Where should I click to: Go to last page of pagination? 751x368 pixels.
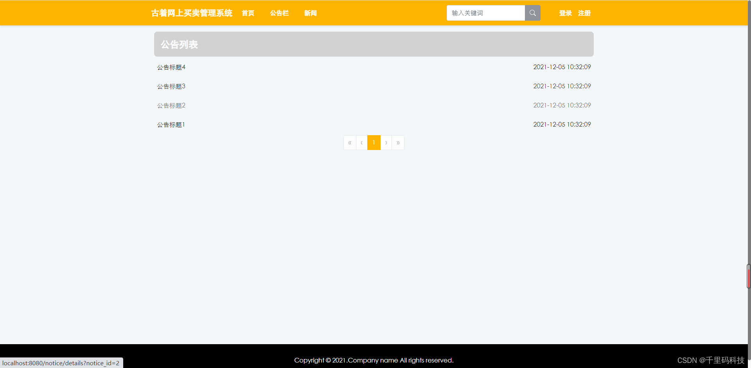point(398,143)
